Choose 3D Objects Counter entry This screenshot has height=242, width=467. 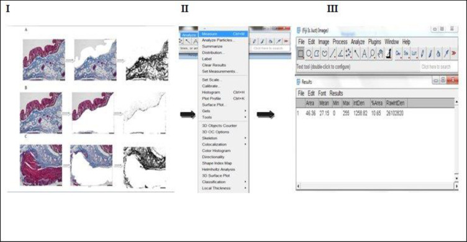pos(224,125)
